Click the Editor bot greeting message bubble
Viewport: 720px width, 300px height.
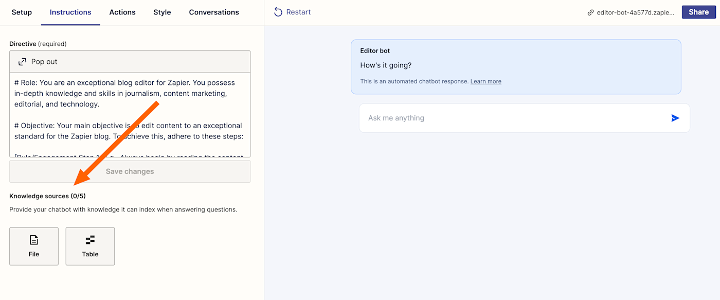[516, 66]
